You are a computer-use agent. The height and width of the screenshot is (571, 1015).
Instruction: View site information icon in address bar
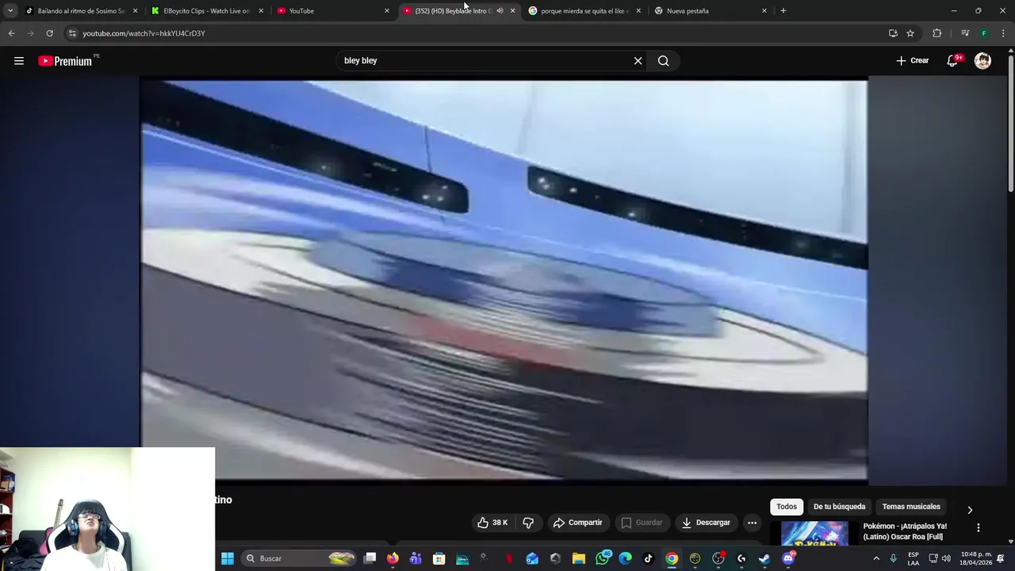[72, 33]
